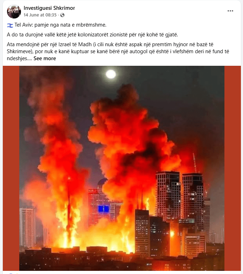The width and height of the screenshot is (243, 274).
Task: Expand post text with See more
Action: coord(45,58)
